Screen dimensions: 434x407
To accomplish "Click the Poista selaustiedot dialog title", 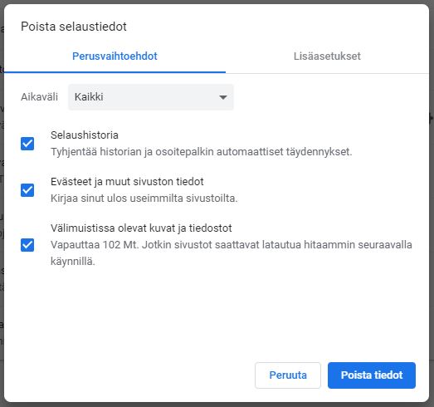I will pos(74,27).
